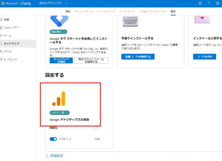Click the セットアップ braces icon
This screenshot has height=161, width=222.
pos(1,43)
